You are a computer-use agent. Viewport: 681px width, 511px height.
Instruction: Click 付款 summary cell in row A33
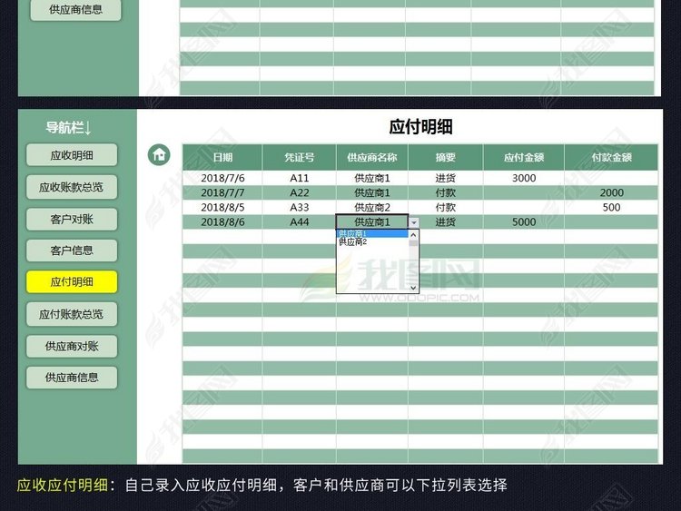tap(445, 208)
